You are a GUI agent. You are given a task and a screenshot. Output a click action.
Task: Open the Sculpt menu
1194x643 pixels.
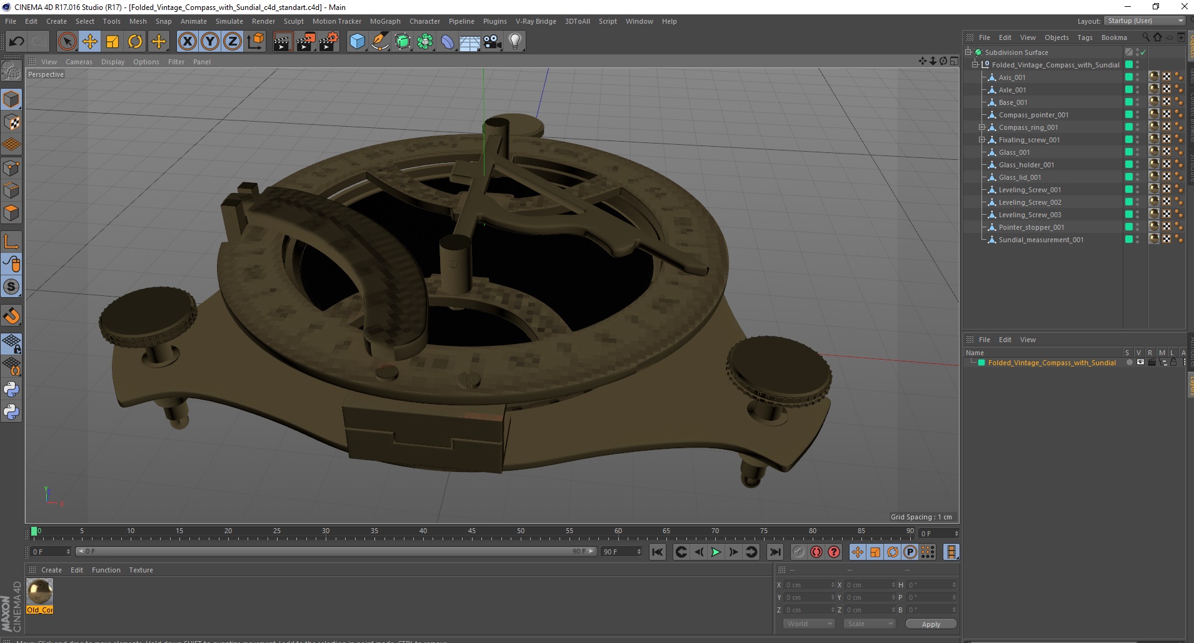click(294, 21)
